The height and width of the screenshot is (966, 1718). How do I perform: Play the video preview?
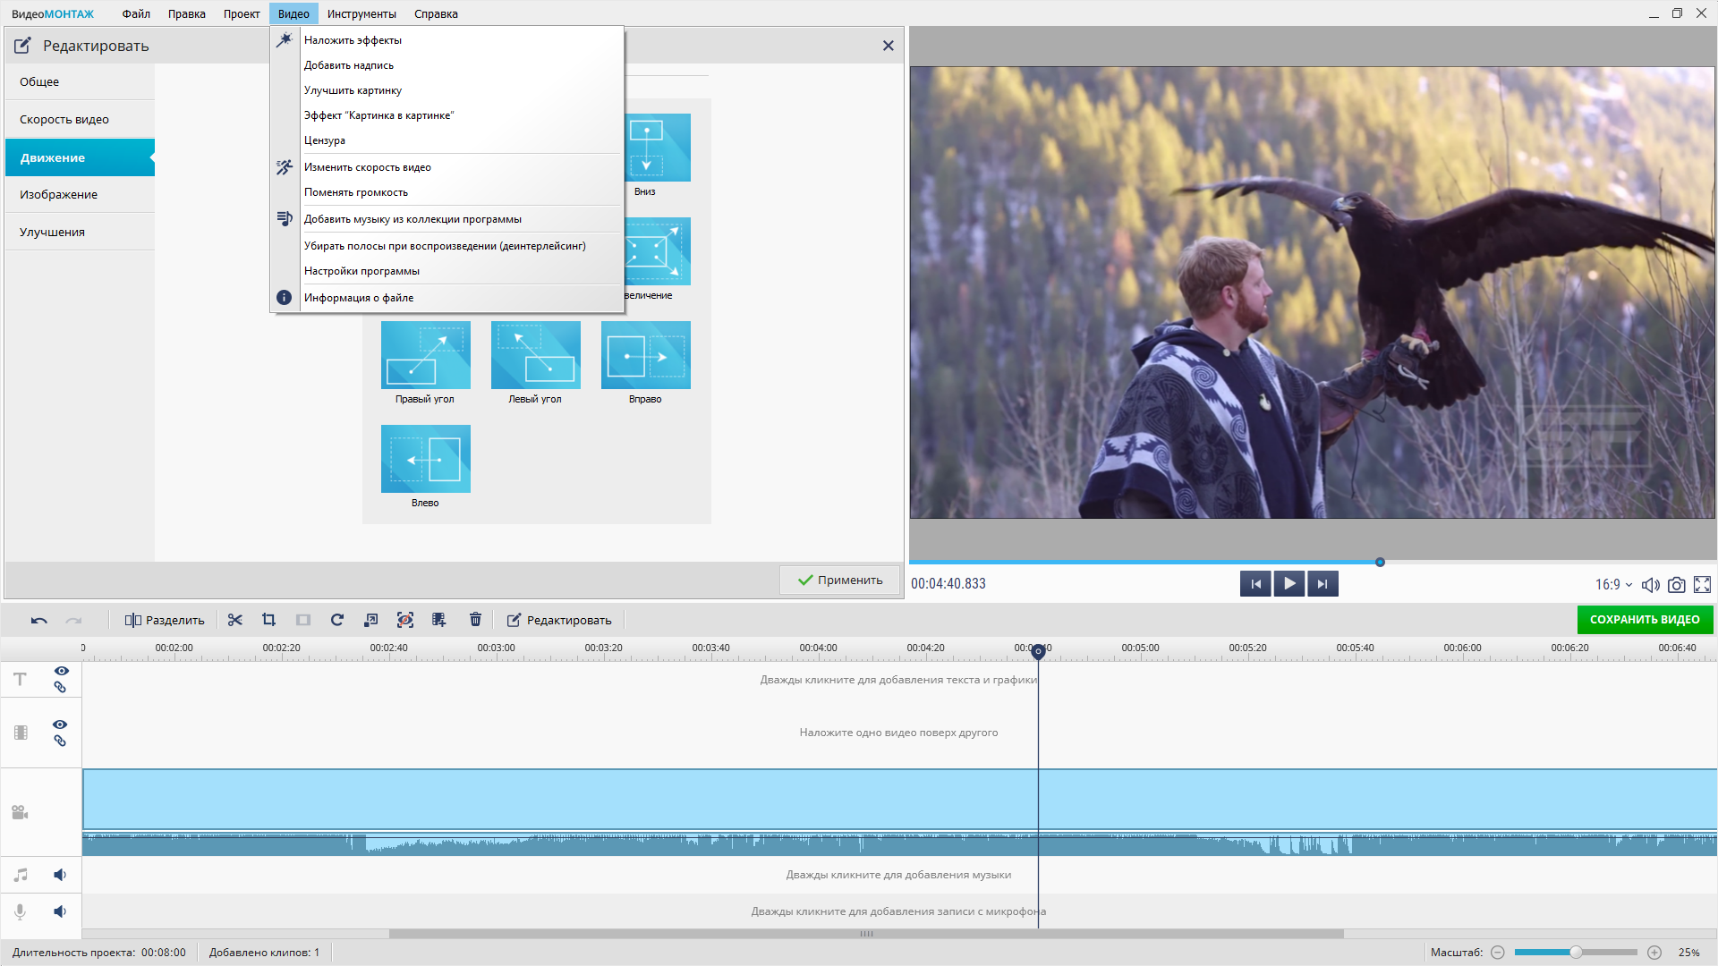pos(1288,583)
